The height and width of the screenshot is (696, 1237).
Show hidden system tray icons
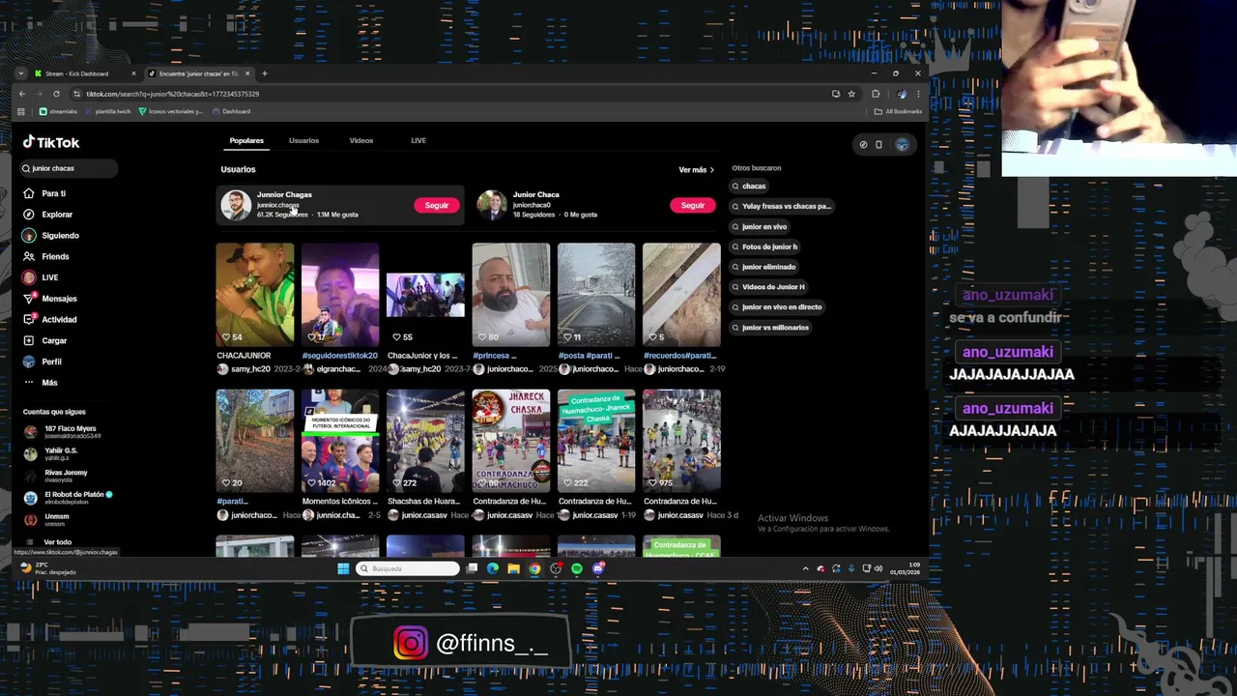(x=805, y=568)
